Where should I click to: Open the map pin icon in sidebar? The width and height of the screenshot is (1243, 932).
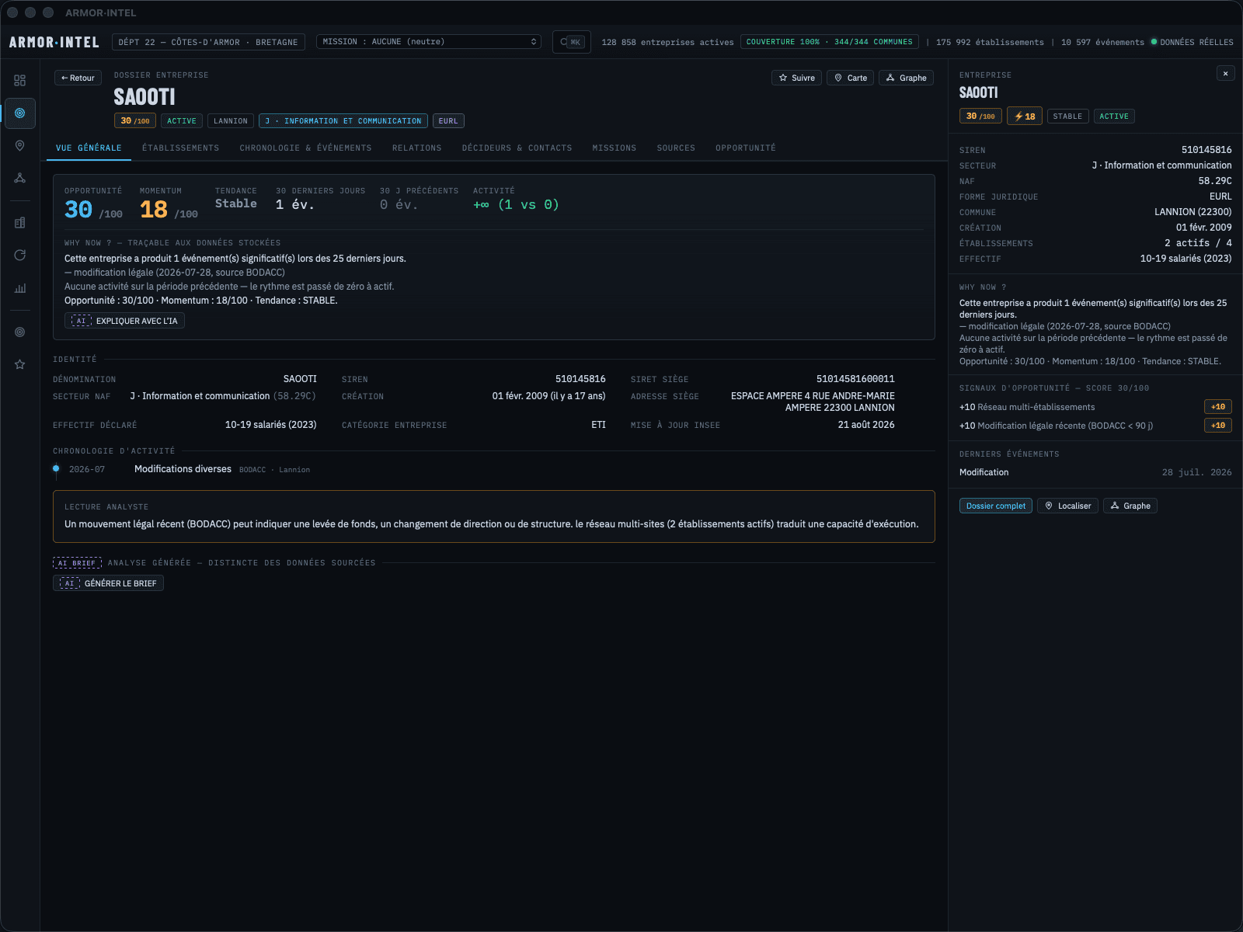pos(20,146)
